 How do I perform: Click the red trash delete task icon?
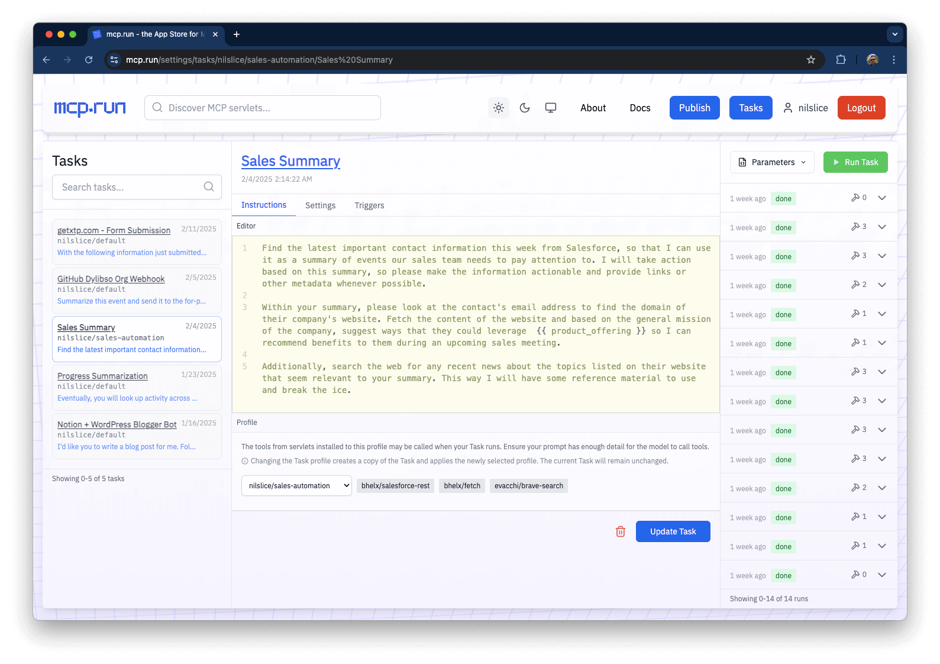click(x=620, y=531)
